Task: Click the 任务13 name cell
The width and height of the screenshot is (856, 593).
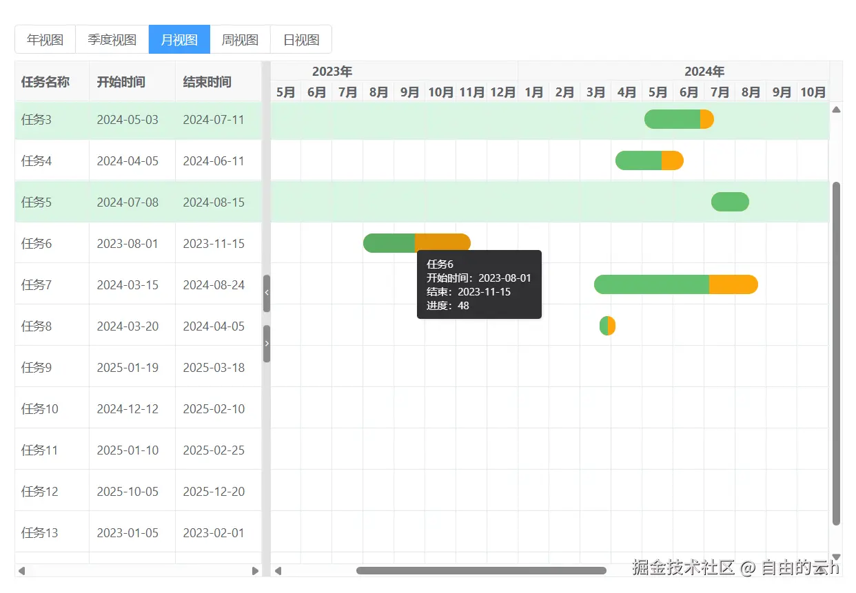Action: coord(52,532)
